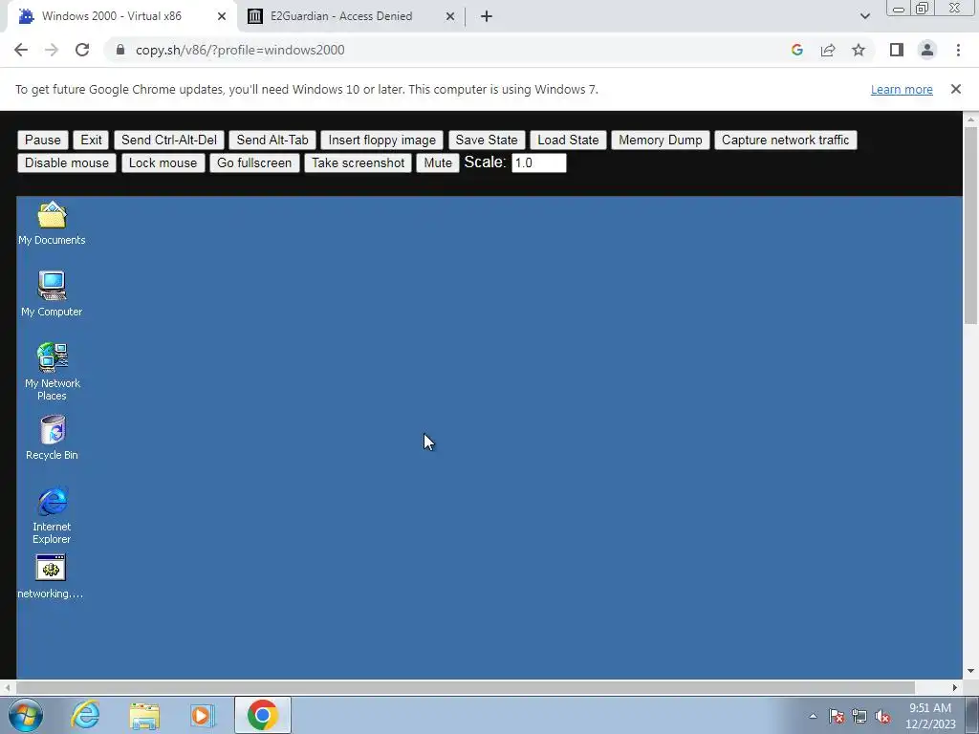Select the My Computer desktop icon
This screenshot has height=734, width=979.
point(52,293)
